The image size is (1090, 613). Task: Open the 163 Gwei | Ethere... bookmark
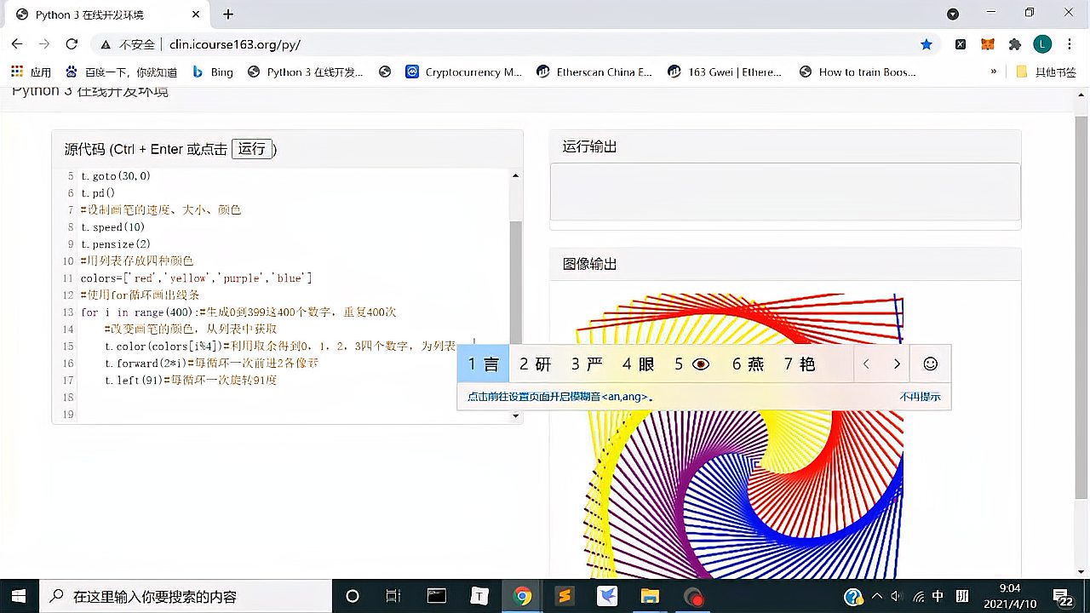(x=726, y=72)
